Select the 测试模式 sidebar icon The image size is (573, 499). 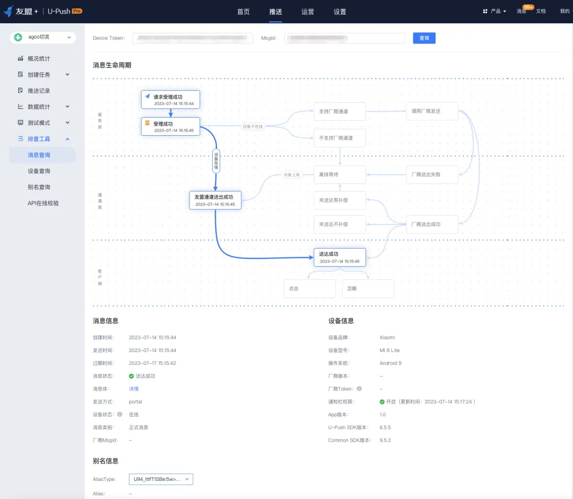point(21,122)
